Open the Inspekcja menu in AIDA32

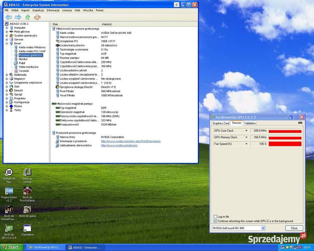38,10
